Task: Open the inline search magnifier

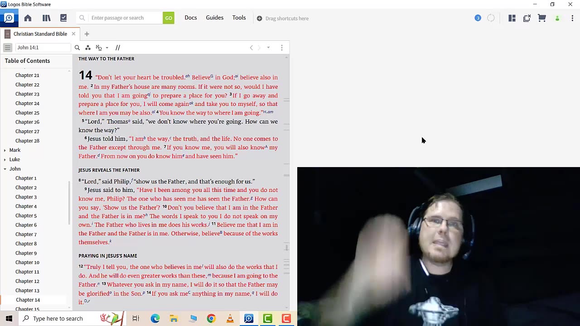Action: (77, 48)
